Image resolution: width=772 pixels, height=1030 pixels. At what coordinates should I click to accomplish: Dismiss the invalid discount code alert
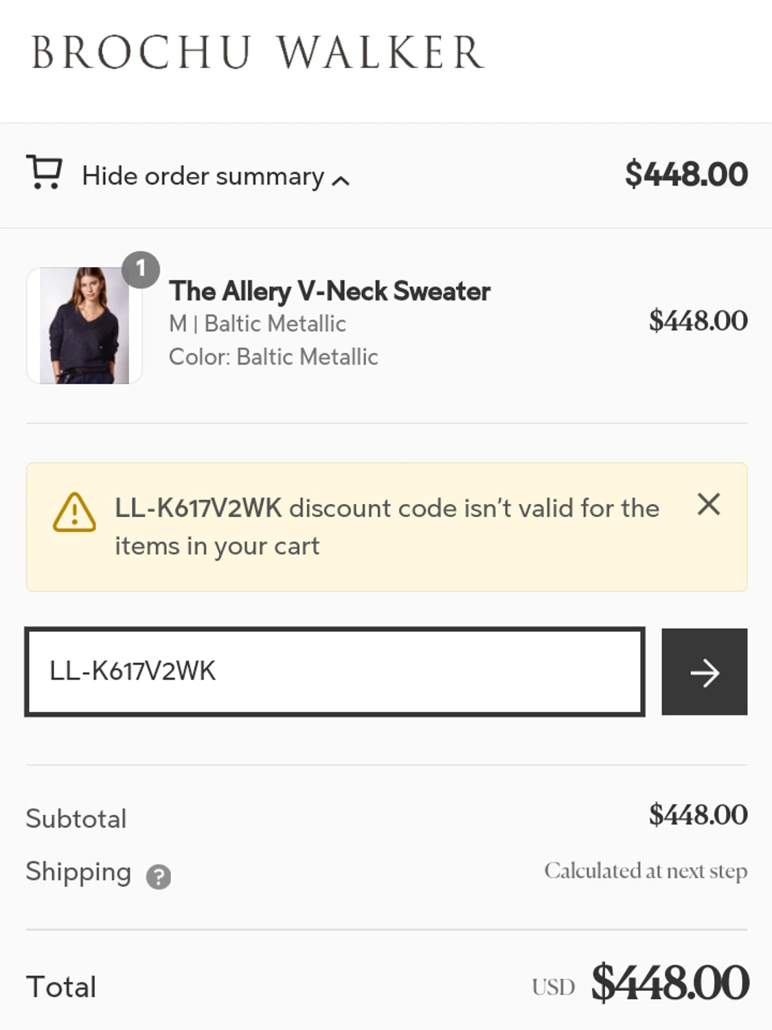coord(708,504)
